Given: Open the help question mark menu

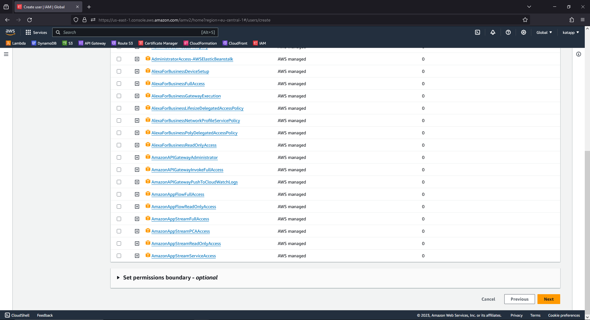Looking at the screenshot, I should [x=508, y=32].
